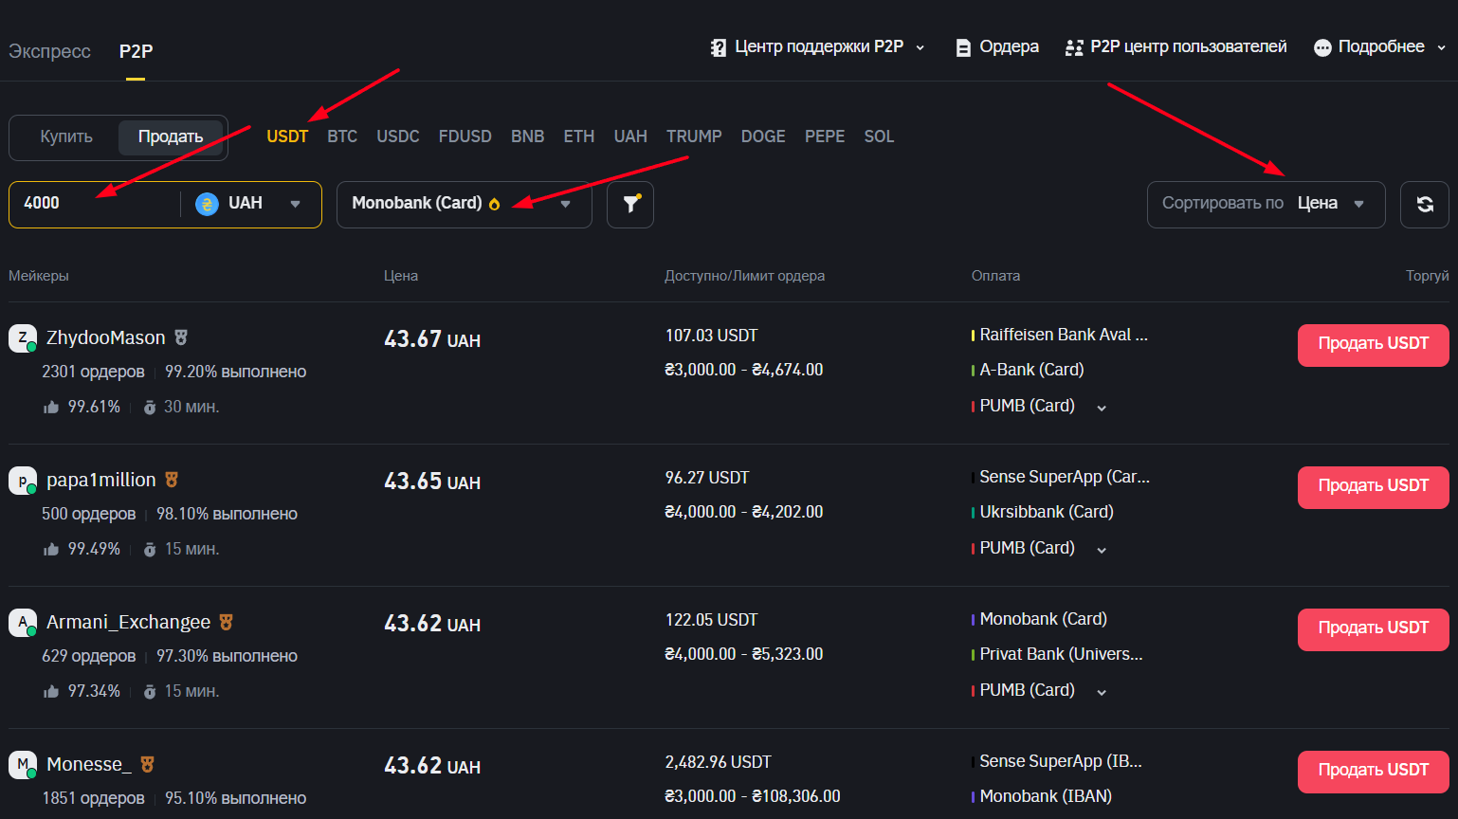Click Armani_Exchangee avatar icon
This screenshot has width=1458, height=819.
coord(23,623)
